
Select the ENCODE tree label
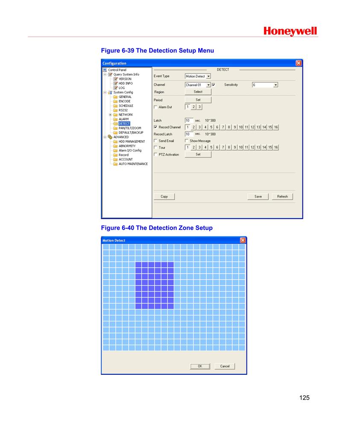click(x=124, y=102)
